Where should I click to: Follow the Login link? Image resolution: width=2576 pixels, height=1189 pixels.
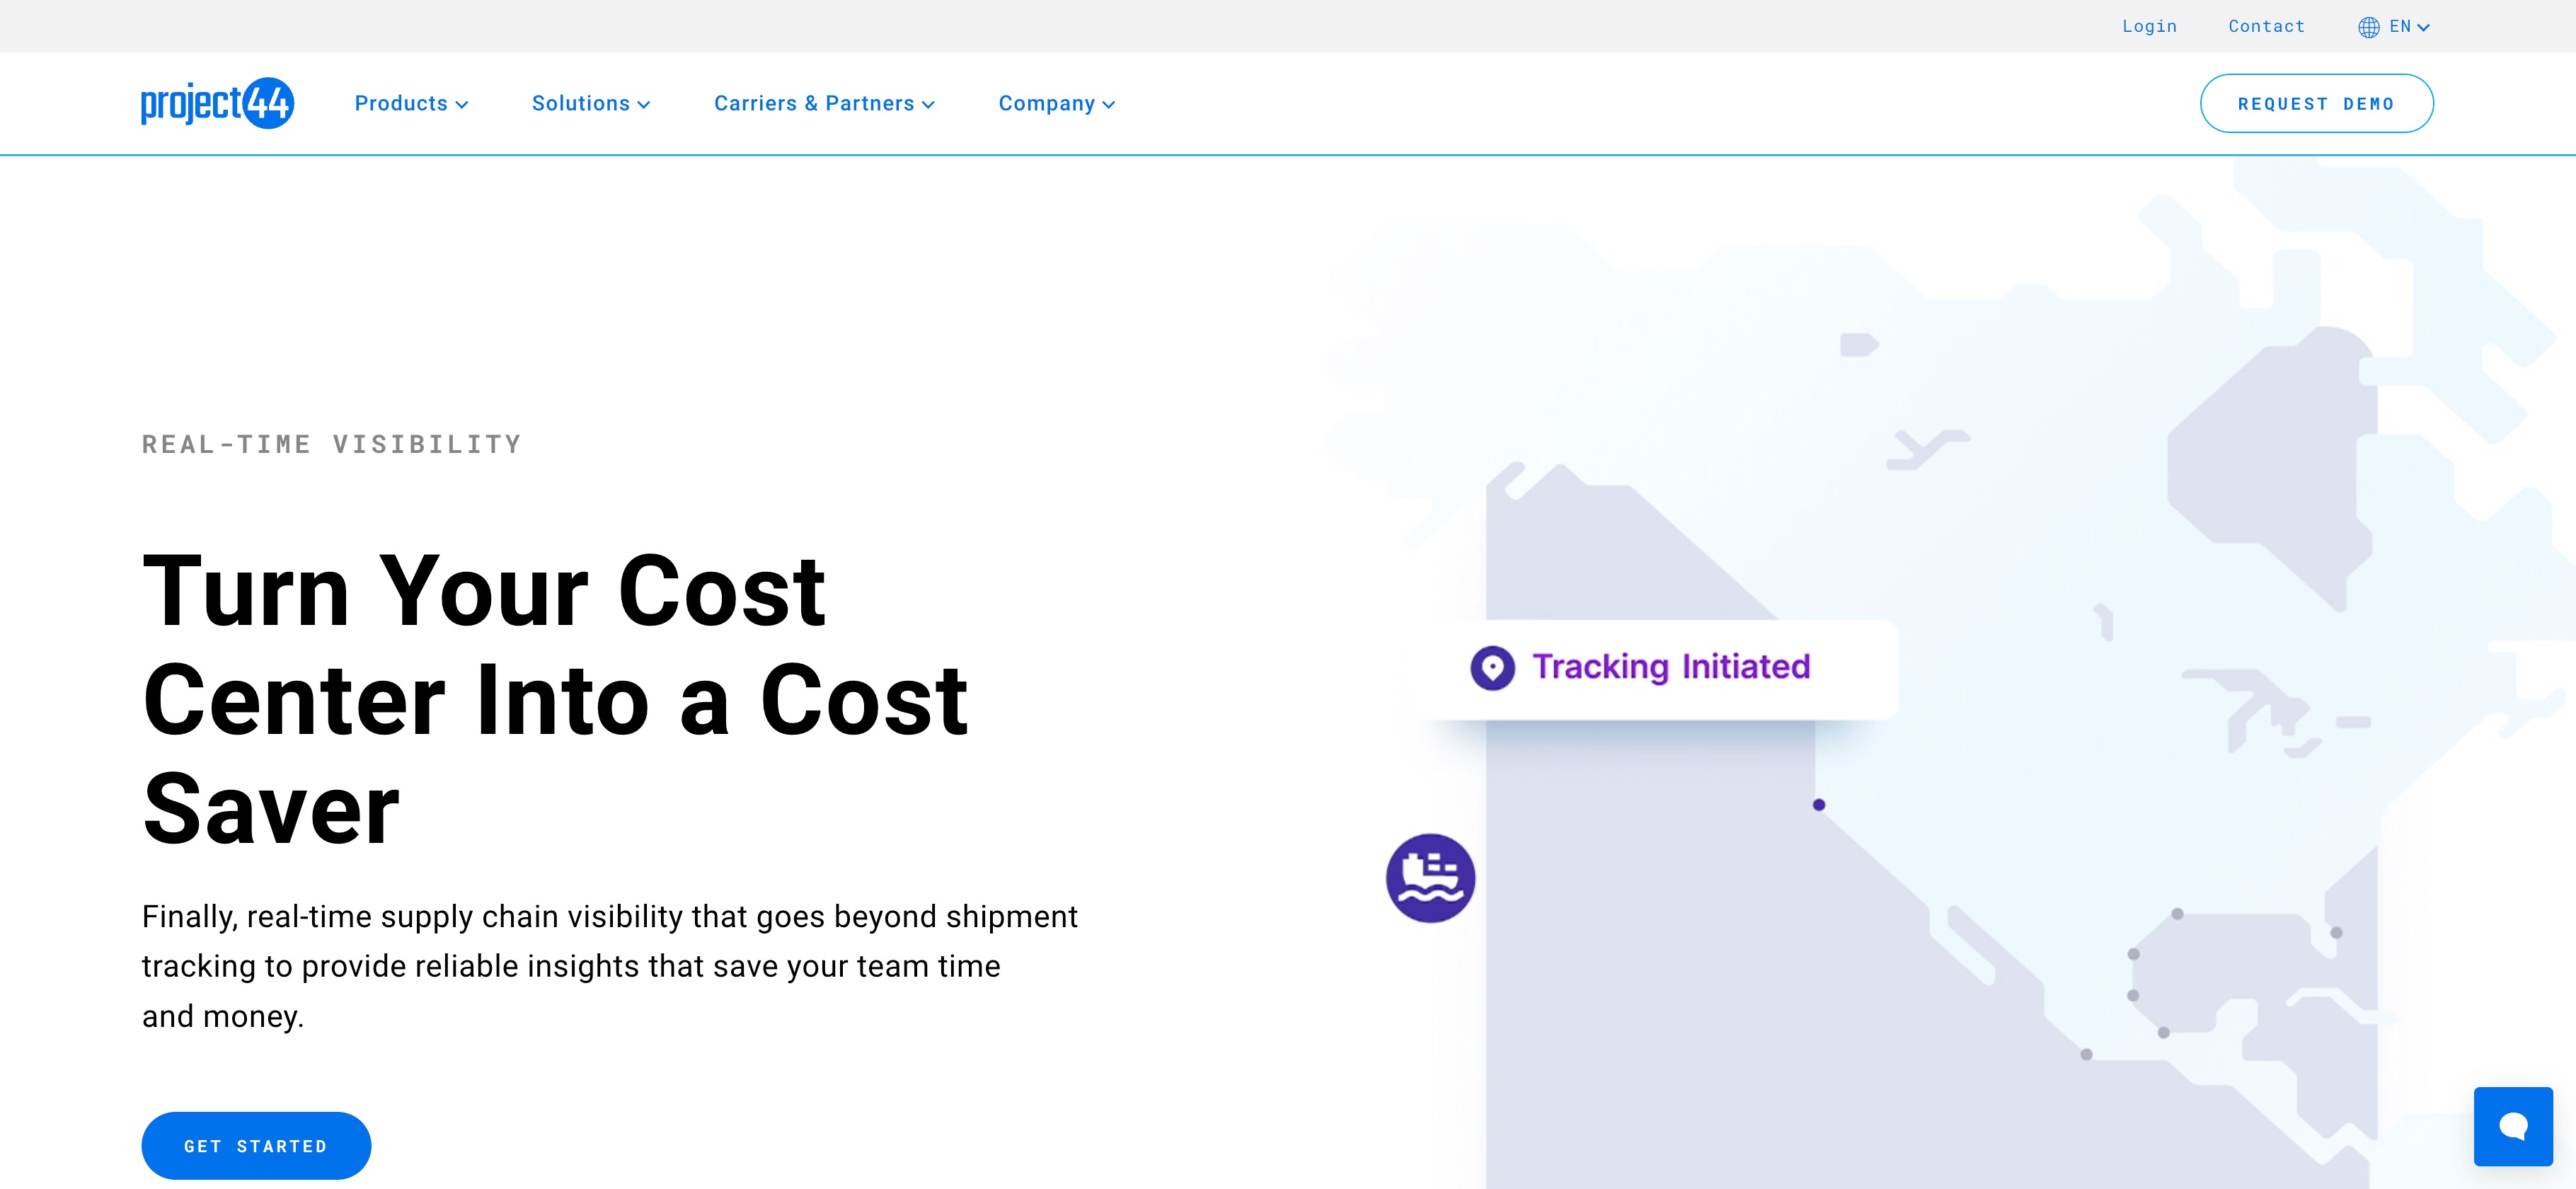click(x=2149, y=27)
